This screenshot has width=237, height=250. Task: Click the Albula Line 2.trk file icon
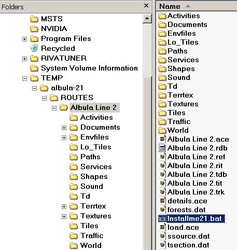pyautogui.click(x=162, y=192)
